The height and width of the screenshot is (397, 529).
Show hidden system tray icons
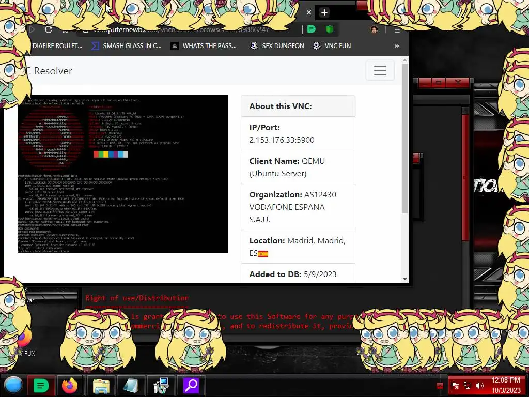(440, 386)
